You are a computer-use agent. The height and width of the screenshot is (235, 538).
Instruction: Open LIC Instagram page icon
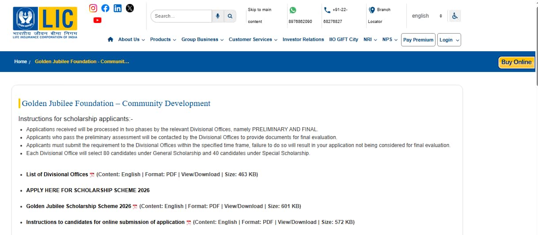pyautogui.click(x=93, y=8)
